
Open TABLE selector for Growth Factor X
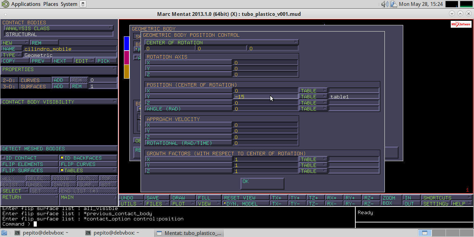coord(313,159)
